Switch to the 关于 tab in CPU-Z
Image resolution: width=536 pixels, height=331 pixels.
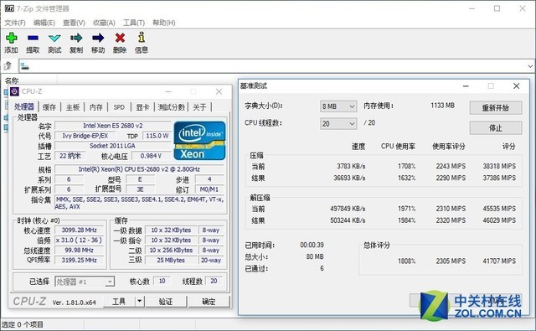pyautogui.click(x=199, y=107)
